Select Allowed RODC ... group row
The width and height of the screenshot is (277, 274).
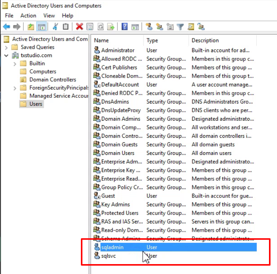tap(122, 59)
